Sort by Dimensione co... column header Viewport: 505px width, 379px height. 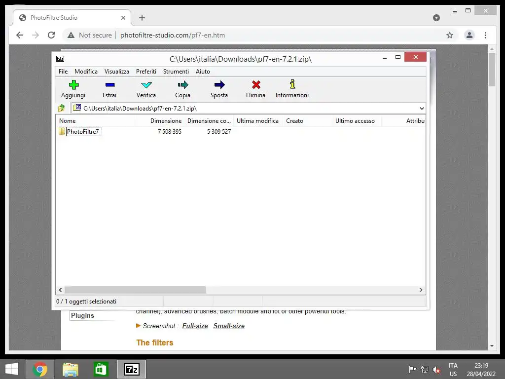coord(209,121)
